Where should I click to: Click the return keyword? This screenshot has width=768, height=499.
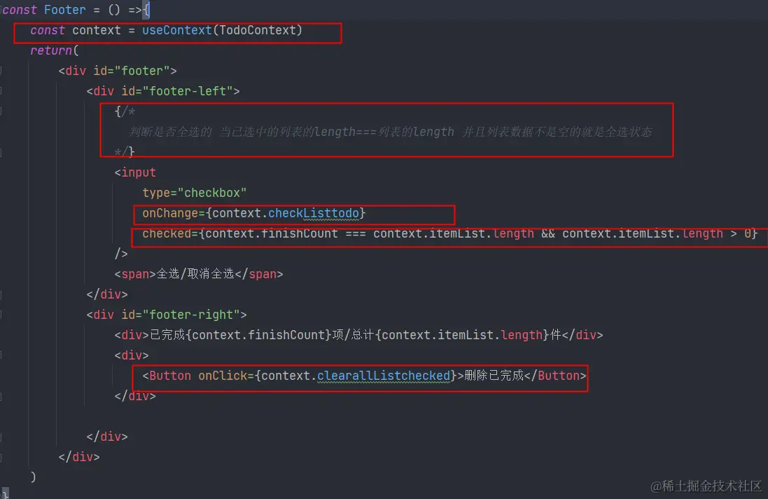click(x=51, y=50)
